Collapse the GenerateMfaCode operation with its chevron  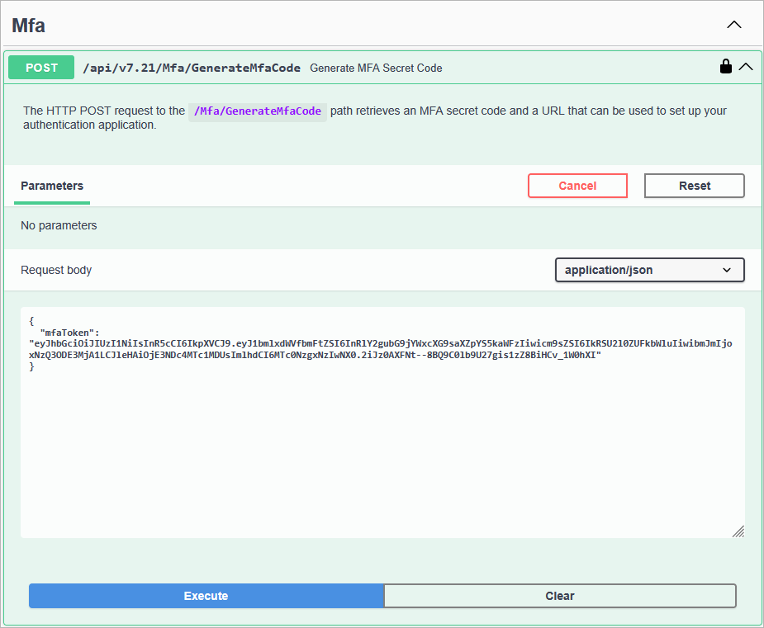coord(747,67)
